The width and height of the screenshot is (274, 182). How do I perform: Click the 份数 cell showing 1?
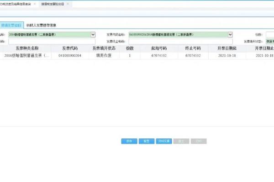130,56
